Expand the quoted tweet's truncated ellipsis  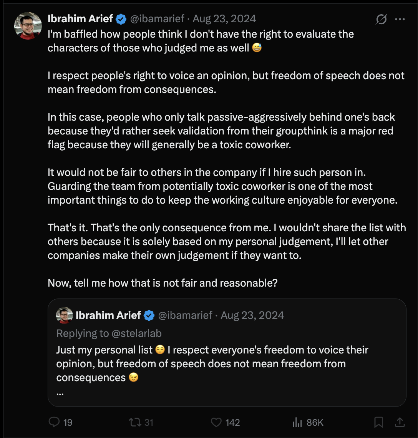pyautogui.click(x=60, y=393)
